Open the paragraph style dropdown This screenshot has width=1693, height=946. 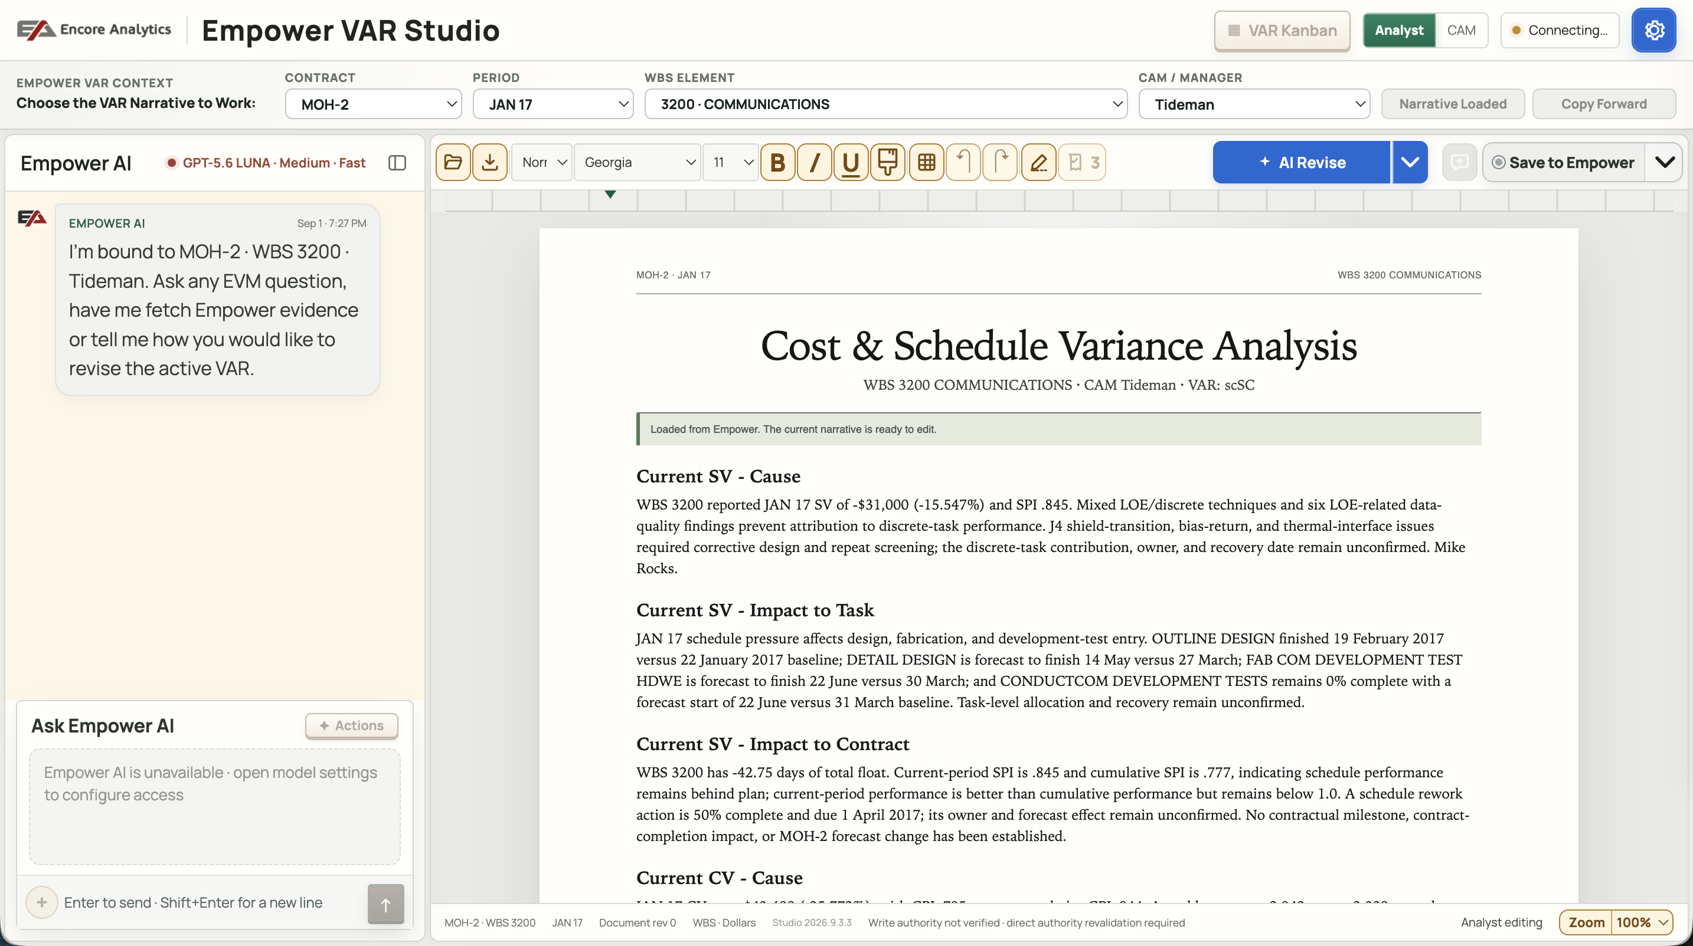point(542,162)
